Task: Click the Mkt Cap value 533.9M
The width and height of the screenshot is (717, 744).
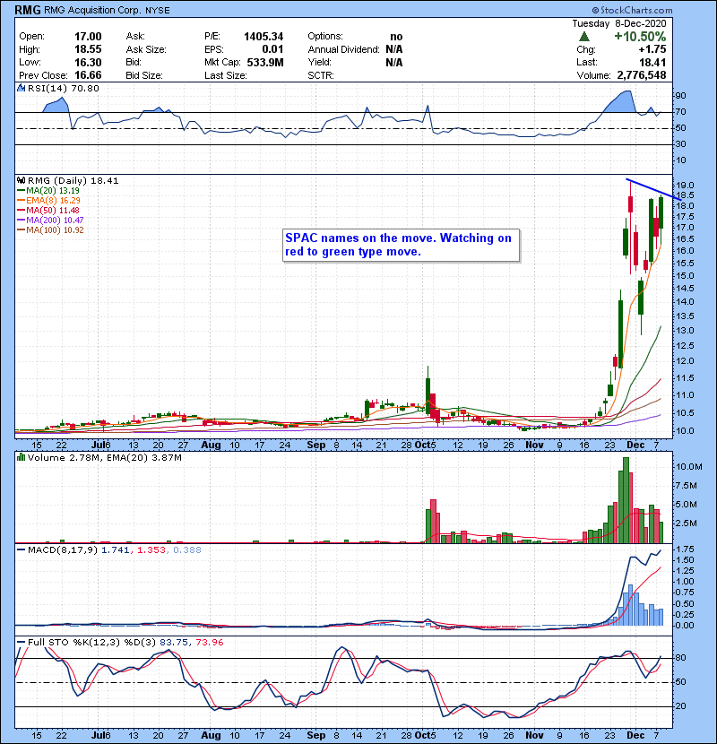Action: pyautogui.click(x=265, y=62)
